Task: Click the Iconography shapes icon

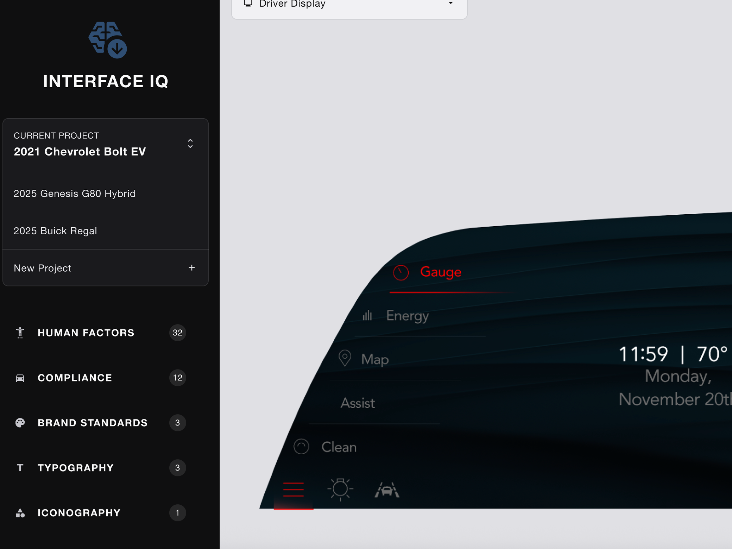Action: point(20,513)
